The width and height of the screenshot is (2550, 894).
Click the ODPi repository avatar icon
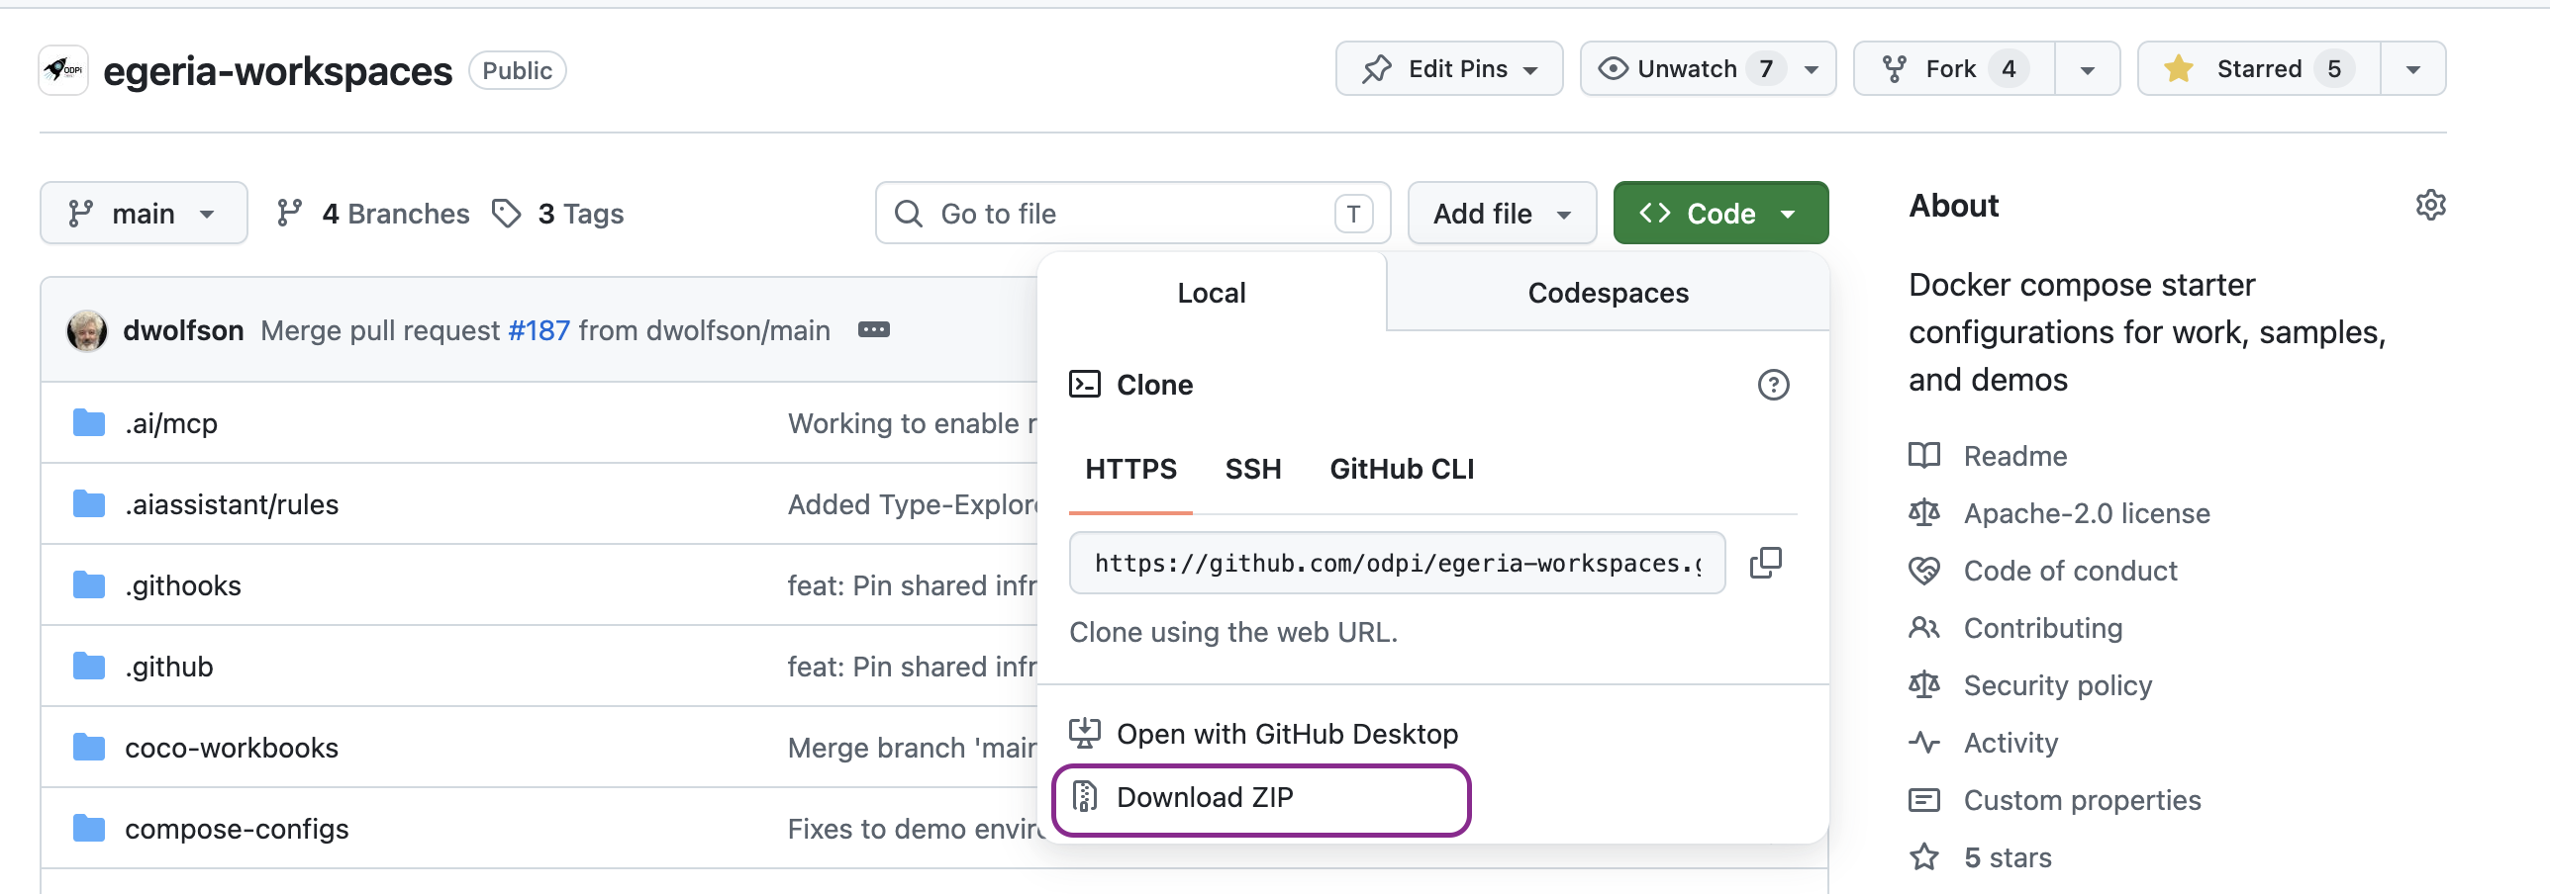click(x=63, y=70)
